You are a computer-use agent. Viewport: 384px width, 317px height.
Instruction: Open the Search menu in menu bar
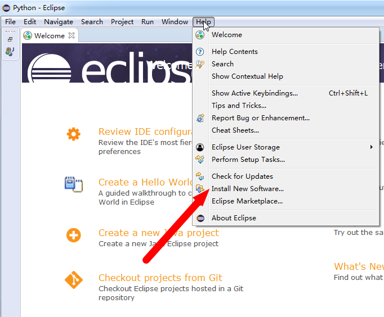[x=92, y=22]
